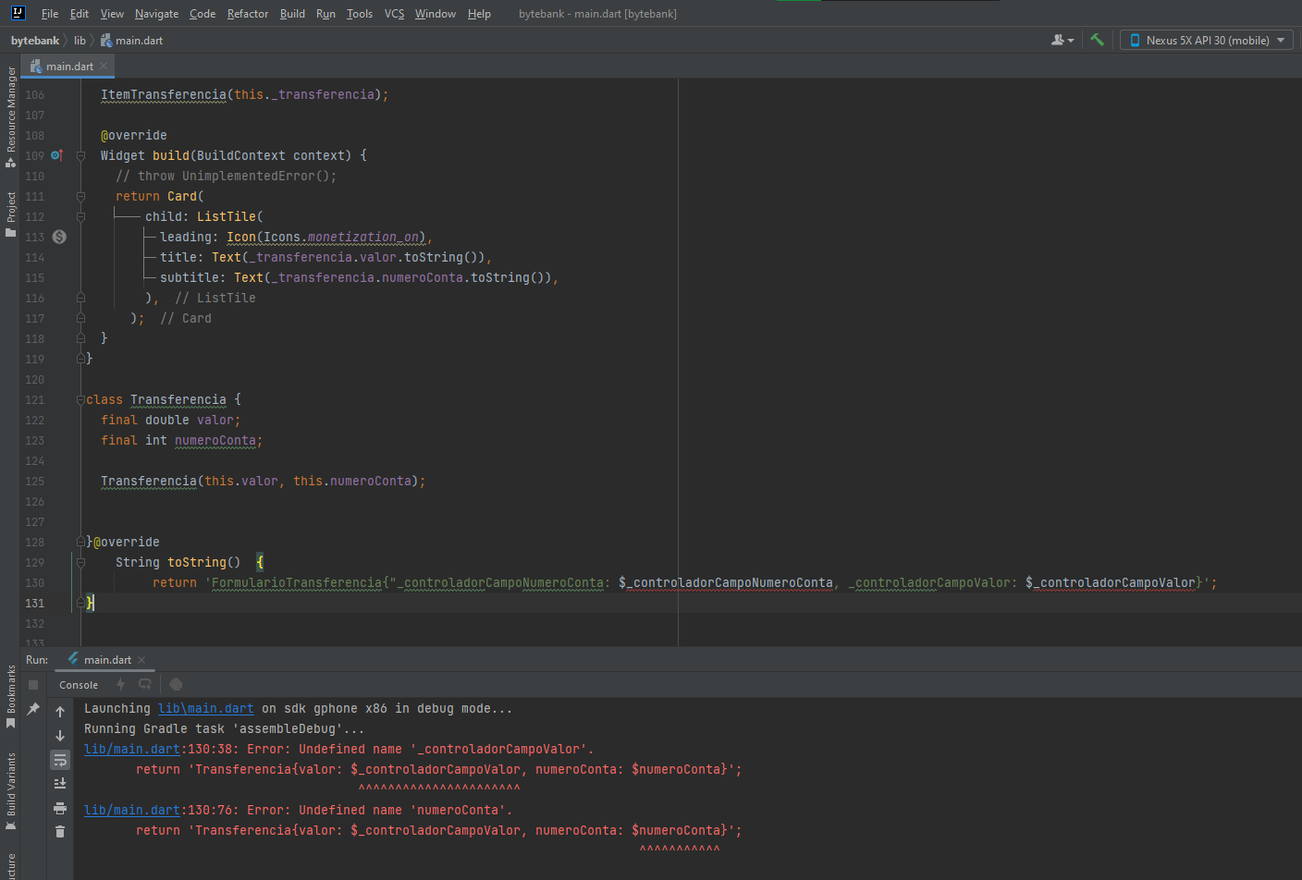
Task: Click the Pin Tab icon in Run panel
Action: (x=33, y=709)
